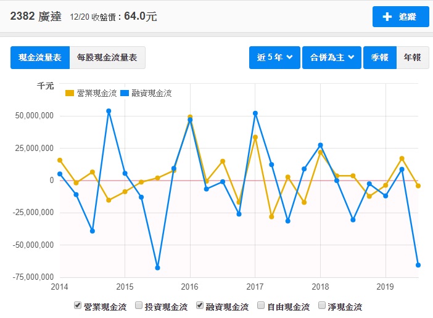433x318 pixels.
Task: Switch to 每股現金流量表 tab
Action: pos(107,58)
